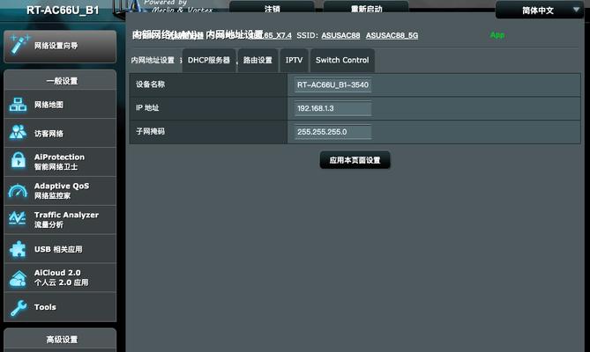590x352 pixels.
Task: Click the 重新启动 reboot button
Action: click(x=366, y=8)
